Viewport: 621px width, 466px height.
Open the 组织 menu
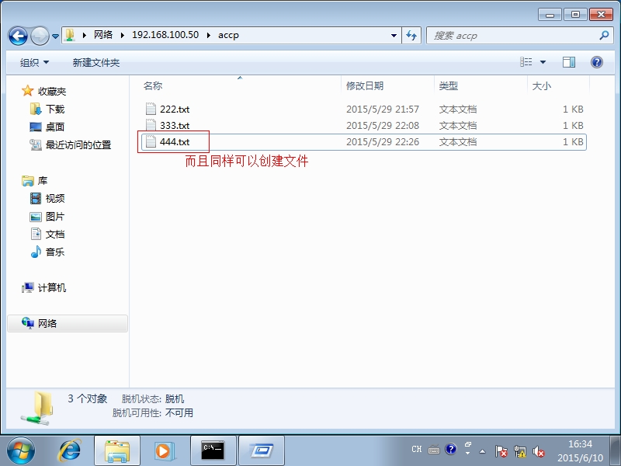(x=34, y=62)
